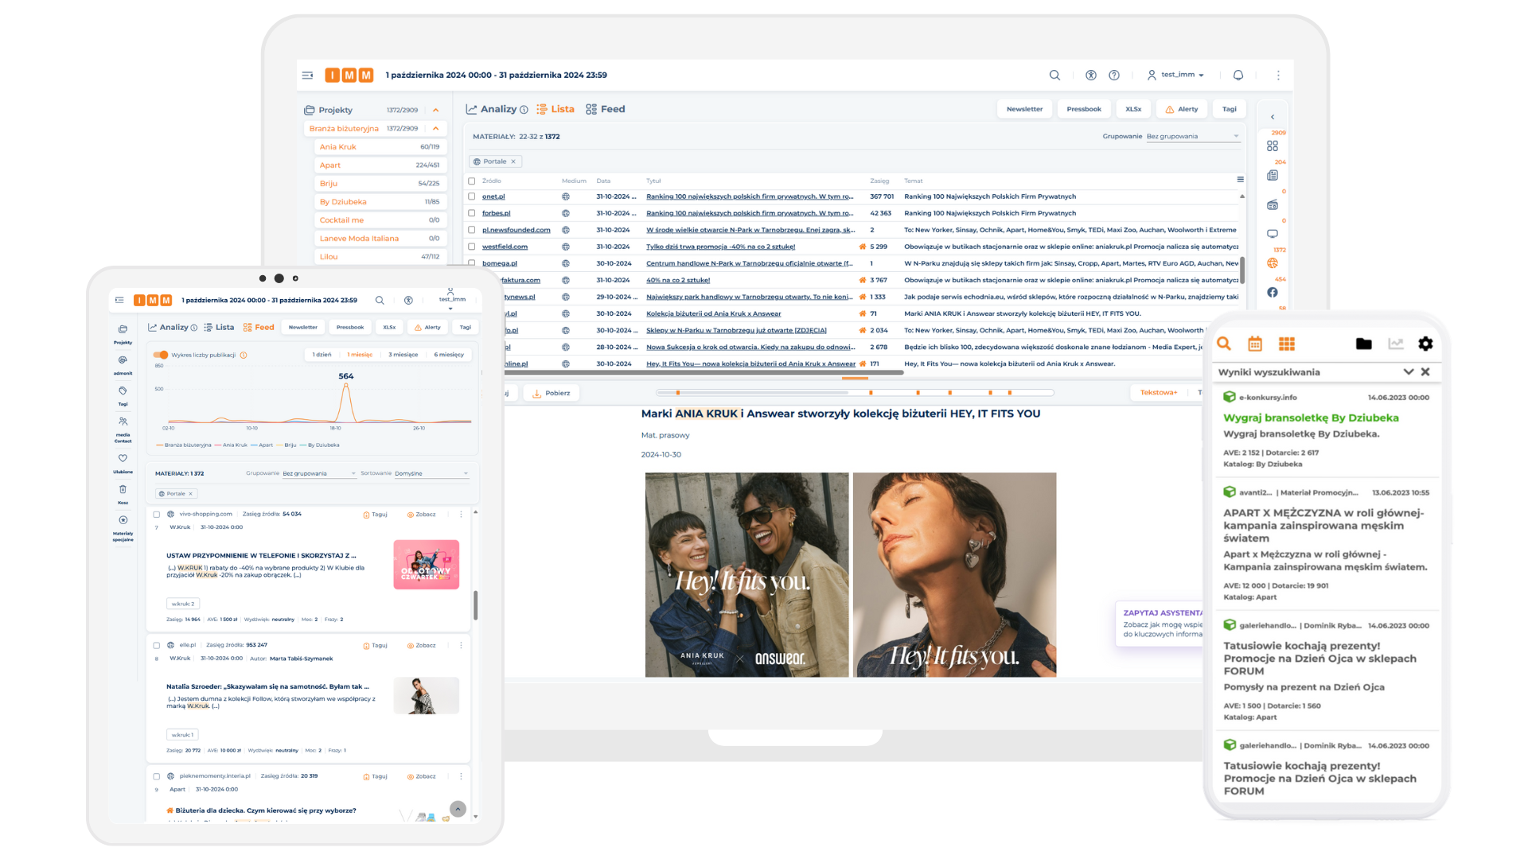Select the 3 miesiące range on the tablet chart
This screenshot has width=1528, height=859.
(403, 355)
